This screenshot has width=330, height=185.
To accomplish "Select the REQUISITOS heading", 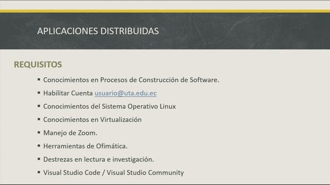I will tap(38, 65).
